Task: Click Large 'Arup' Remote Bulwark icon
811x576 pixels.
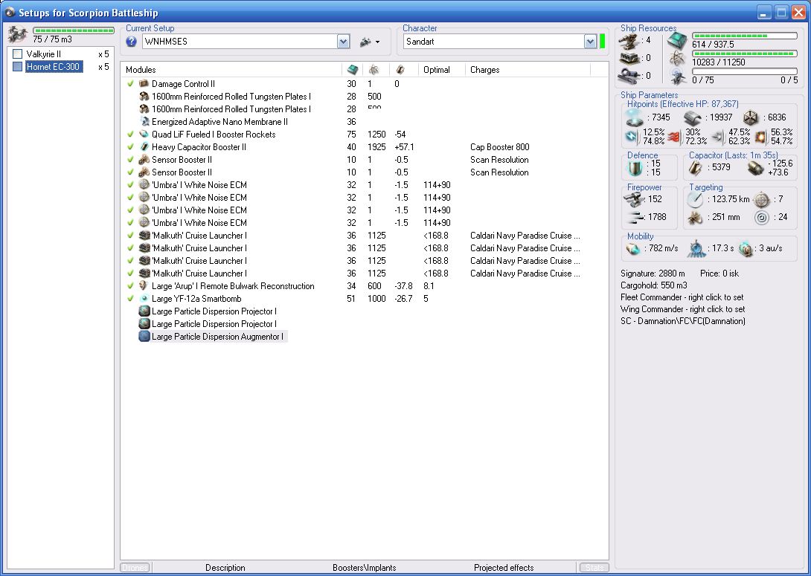Action: tap(144, 285)
